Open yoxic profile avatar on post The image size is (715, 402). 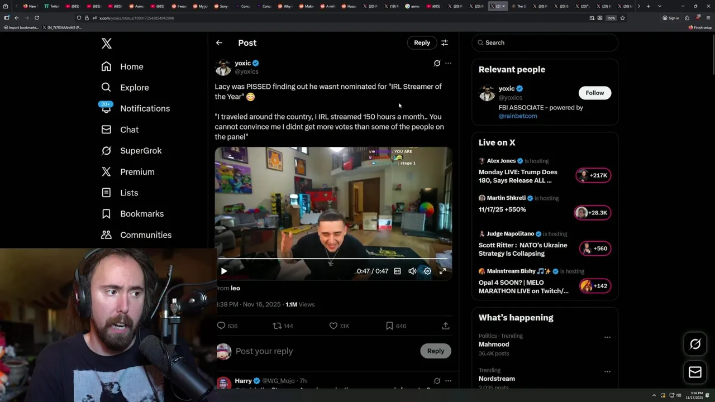click(x=223, y=68)
